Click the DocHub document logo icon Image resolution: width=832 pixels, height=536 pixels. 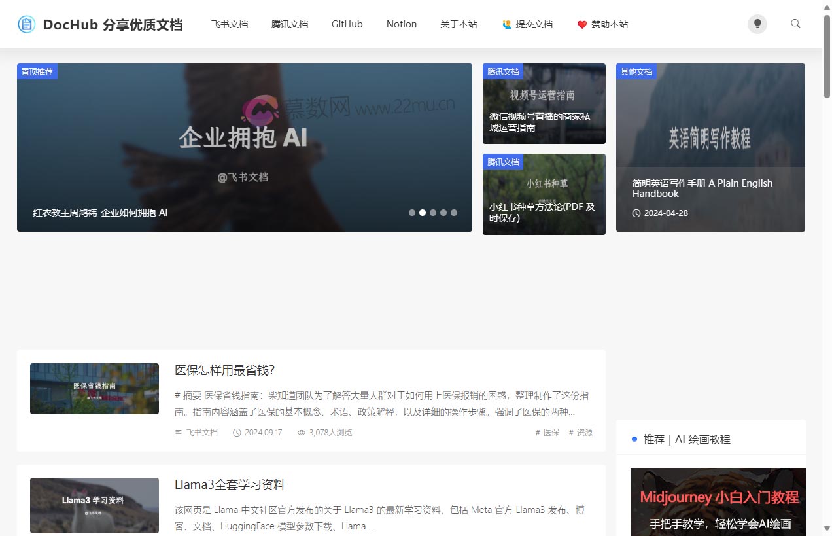click(x=26, y=25)
